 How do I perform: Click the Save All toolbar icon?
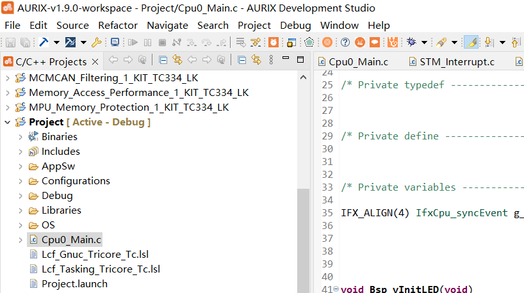[x=25, y=42]
